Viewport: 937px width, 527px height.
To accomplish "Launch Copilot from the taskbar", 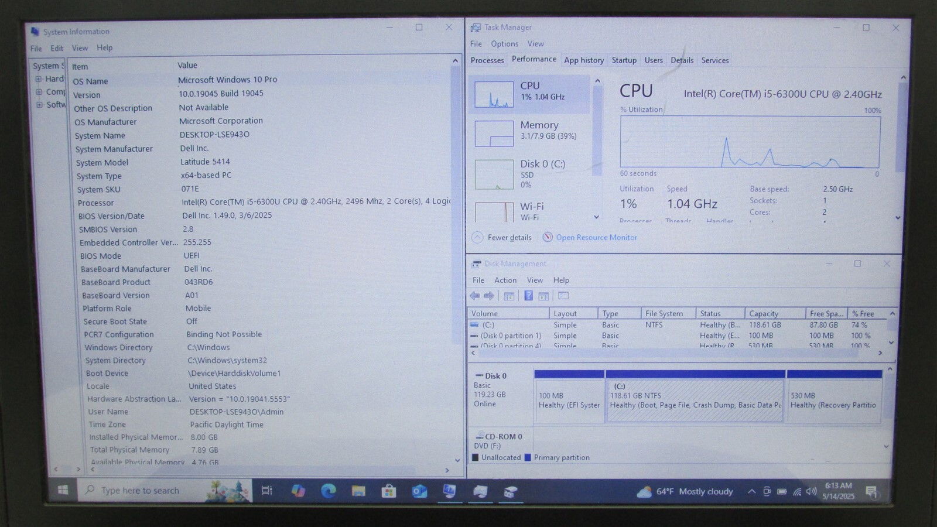I will click(x=298, y=491).
